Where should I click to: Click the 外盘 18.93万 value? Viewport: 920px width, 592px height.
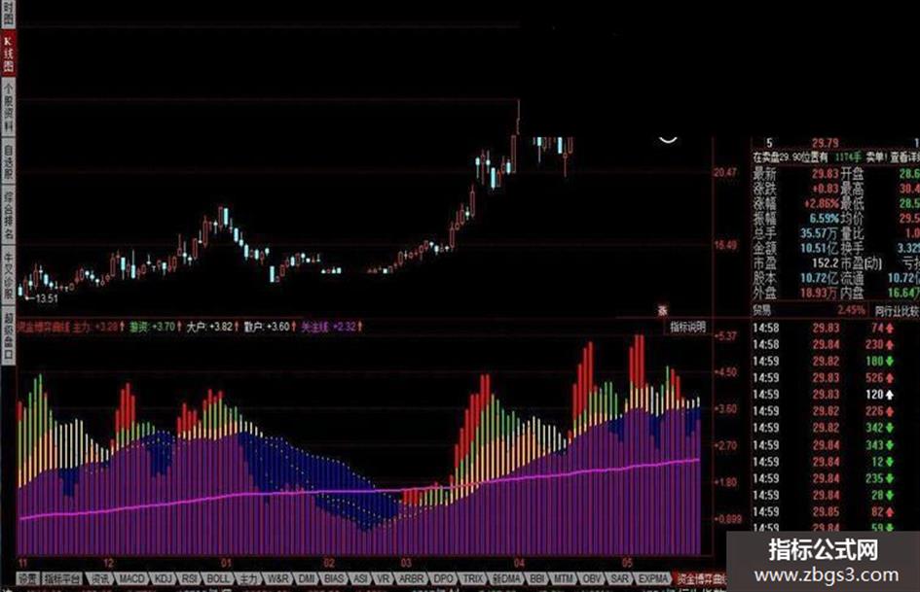[819, 293]
